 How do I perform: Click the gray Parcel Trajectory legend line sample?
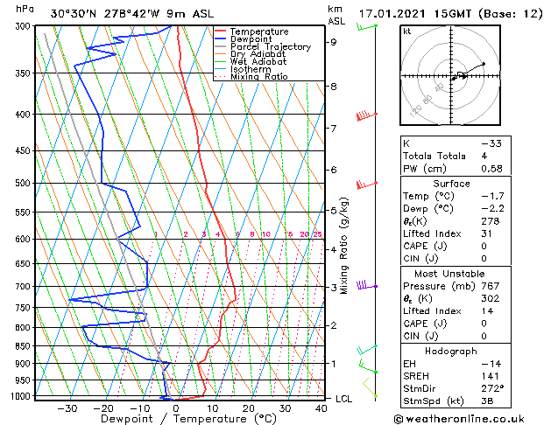point(220,46)
